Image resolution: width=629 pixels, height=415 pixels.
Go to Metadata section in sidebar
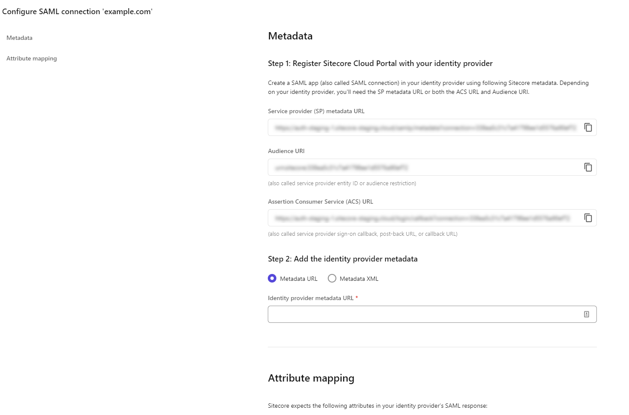pos(19,38)
